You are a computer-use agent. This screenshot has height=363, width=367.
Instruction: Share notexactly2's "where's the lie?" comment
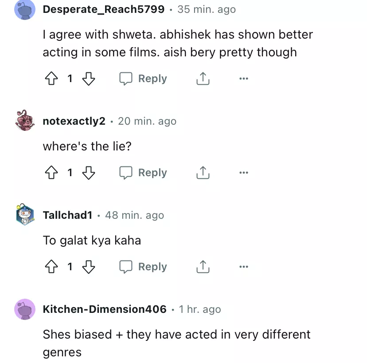[203, 173]
